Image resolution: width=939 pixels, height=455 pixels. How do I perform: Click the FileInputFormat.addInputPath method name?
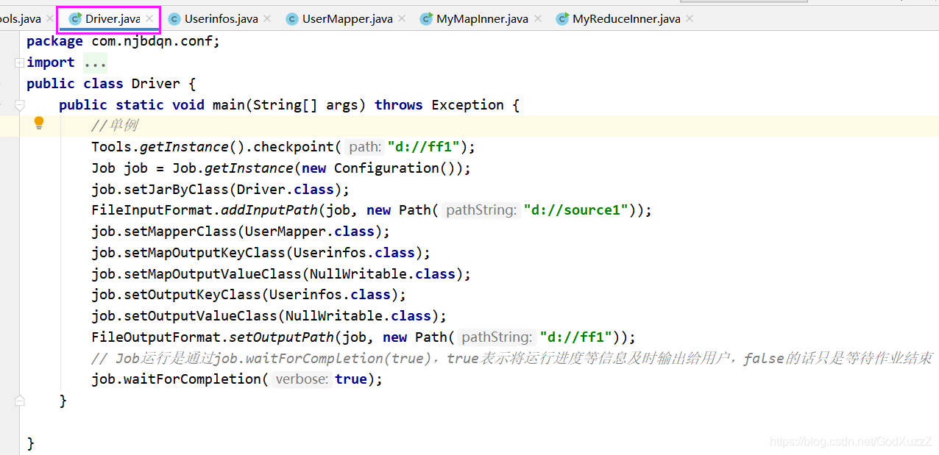pos(270,210)
